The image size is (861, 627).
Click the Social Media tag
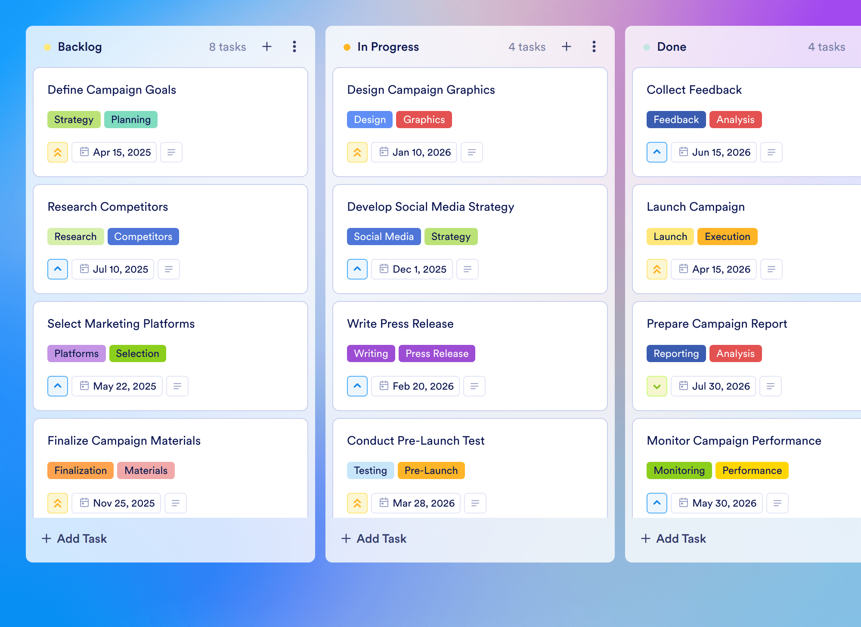tap(384, 237)
